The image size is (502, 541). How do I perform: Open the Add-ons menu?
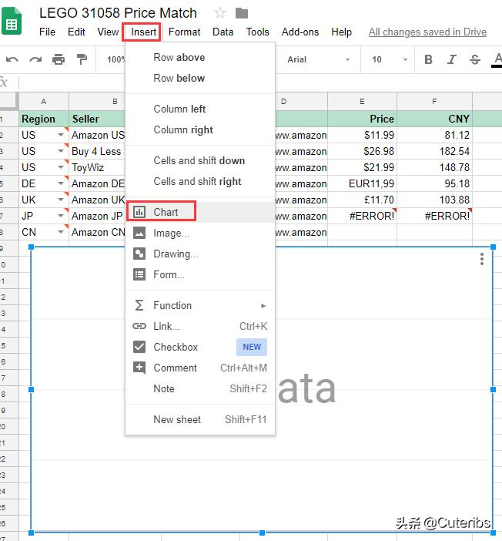tap(300, 32)
